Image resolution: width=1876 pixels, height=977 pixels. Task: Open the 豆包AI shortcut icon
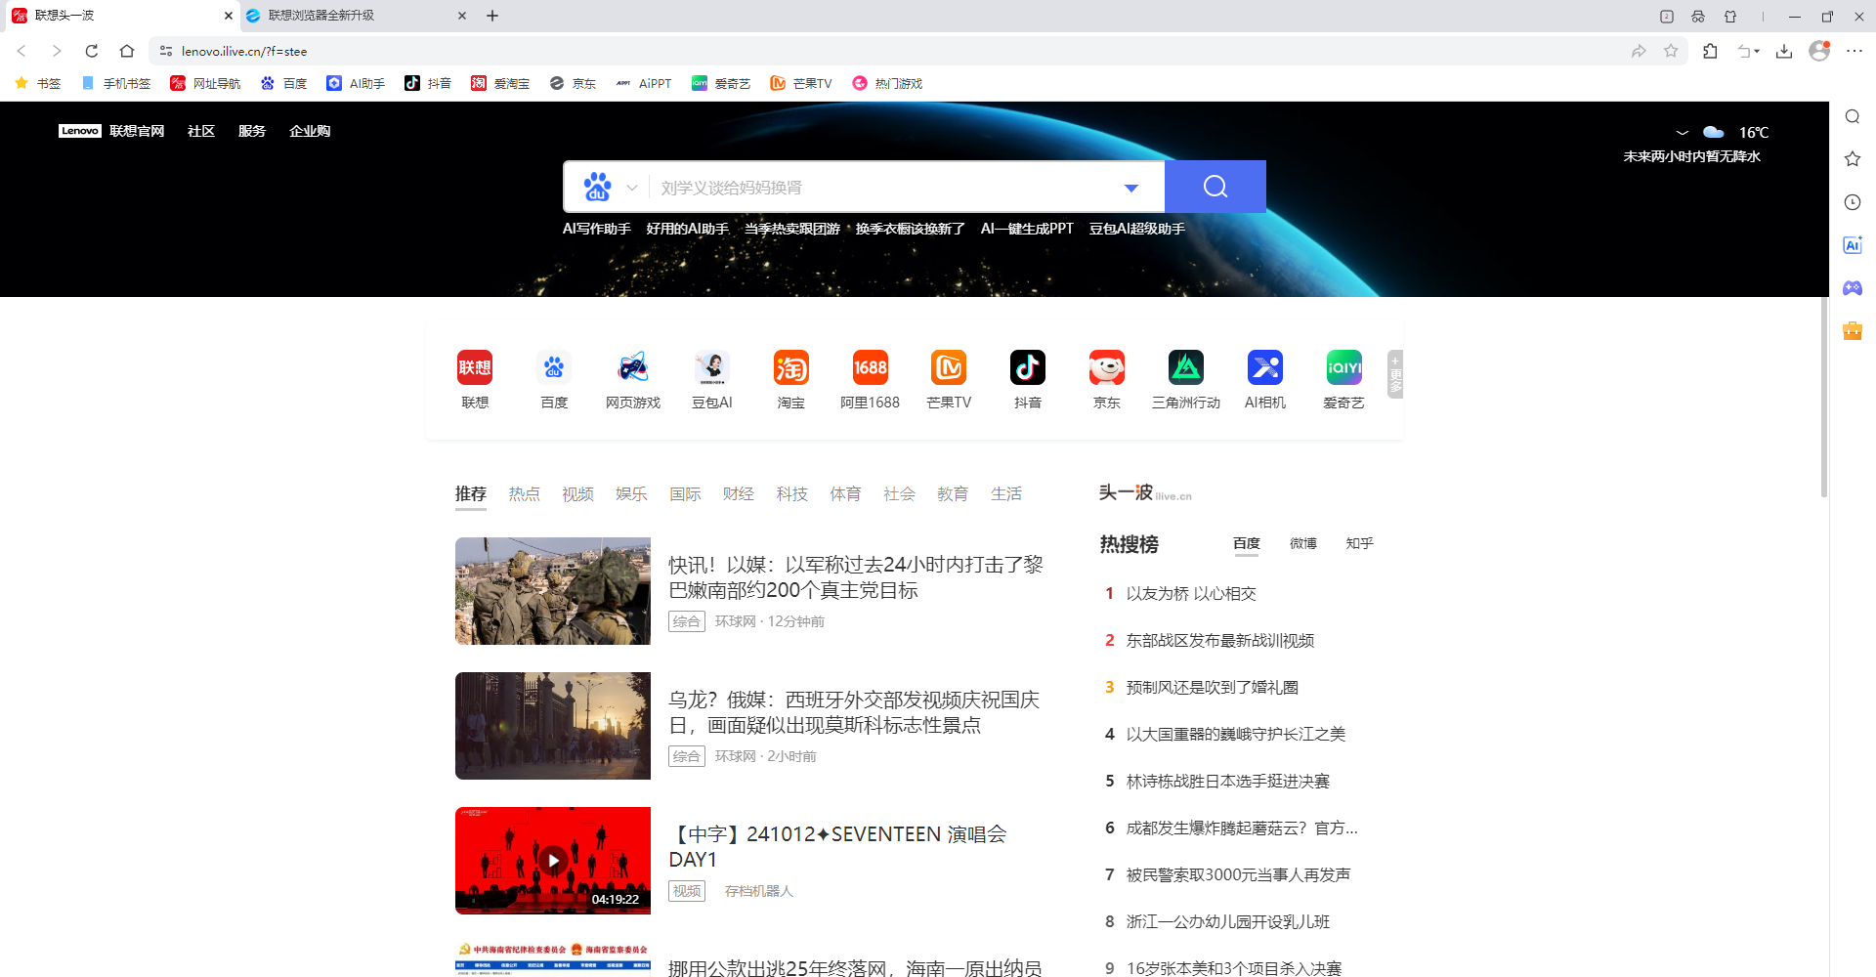[712, 368]
